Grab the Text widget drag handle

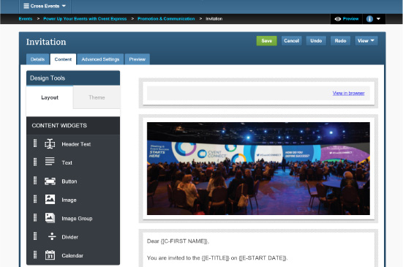35,162
